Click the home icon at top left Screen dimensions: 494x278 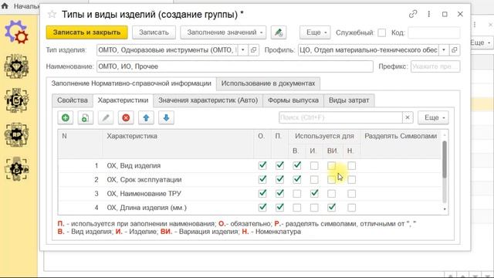coord(5,5)
